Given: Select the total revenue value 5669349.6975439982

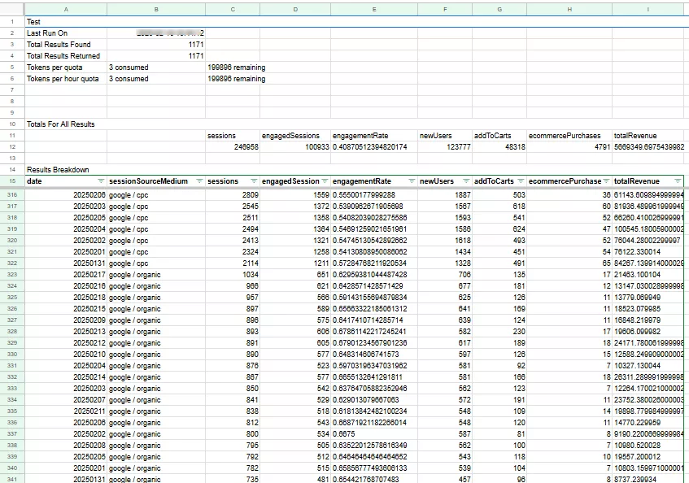Looking at the screenshot, I should [x=648, y=146].
